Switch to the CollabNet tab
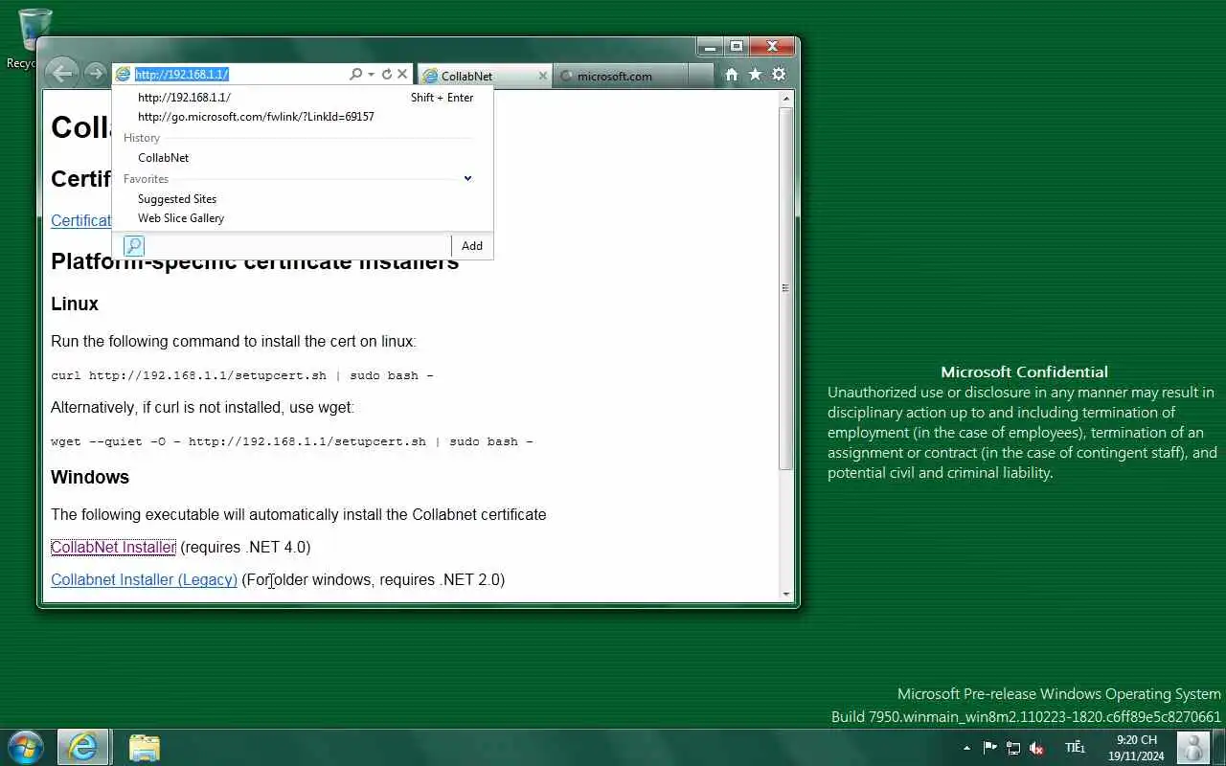This screenshot has width=1226, height=766. click(x=486, y=76)
